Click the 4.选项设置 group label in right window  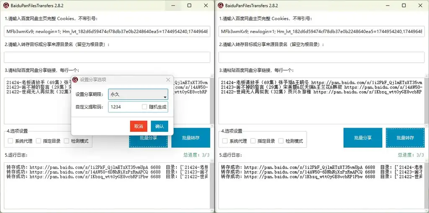tap(231, 131)
